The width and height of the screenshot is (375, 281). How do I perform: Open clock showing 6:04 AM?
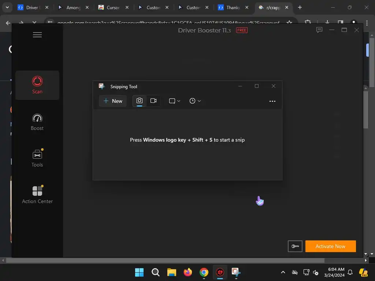(x=335, y=272)
